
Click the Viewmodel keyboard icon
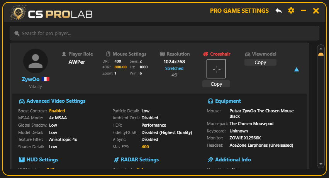pos(248,54)
